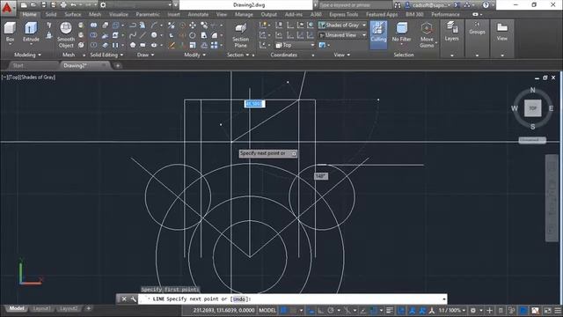The image size is (563, 317).
Task: Undo using the Quick Access arrow
Action: pyautogui.click(x=73, y=4)
